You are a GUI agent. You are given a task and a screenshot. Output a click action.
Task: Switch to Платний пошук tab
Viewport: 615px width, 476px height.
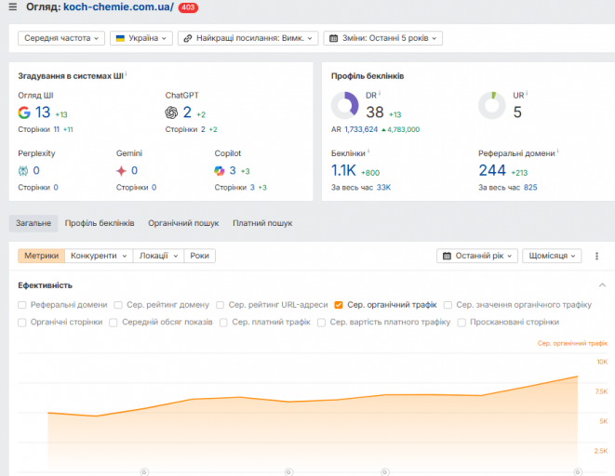pos(262,223)
